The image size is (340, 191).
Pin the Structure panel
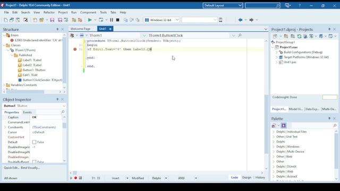click(x=57, y=29)
